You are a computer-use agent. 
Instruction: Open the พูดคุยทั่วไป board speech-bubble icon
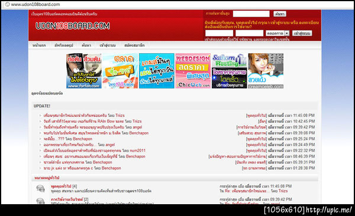click(x=40, y=188)
